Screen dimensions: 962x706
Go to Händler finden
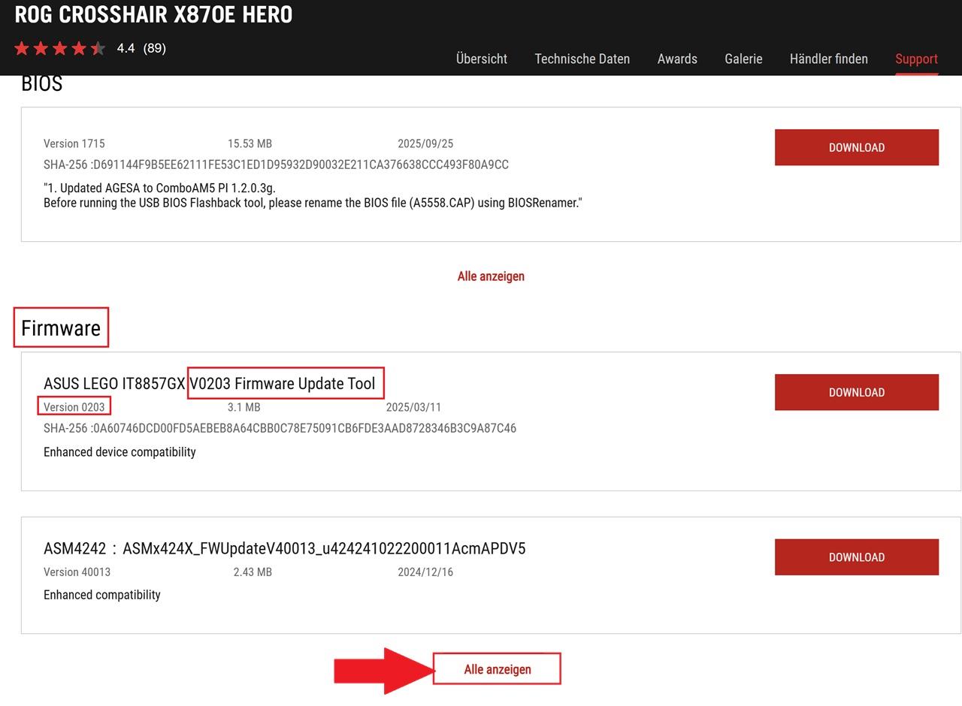[x=828, y=59]
